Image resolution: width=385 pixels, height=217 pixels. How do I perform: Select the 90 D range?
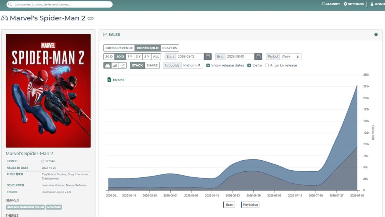(120, 57)
